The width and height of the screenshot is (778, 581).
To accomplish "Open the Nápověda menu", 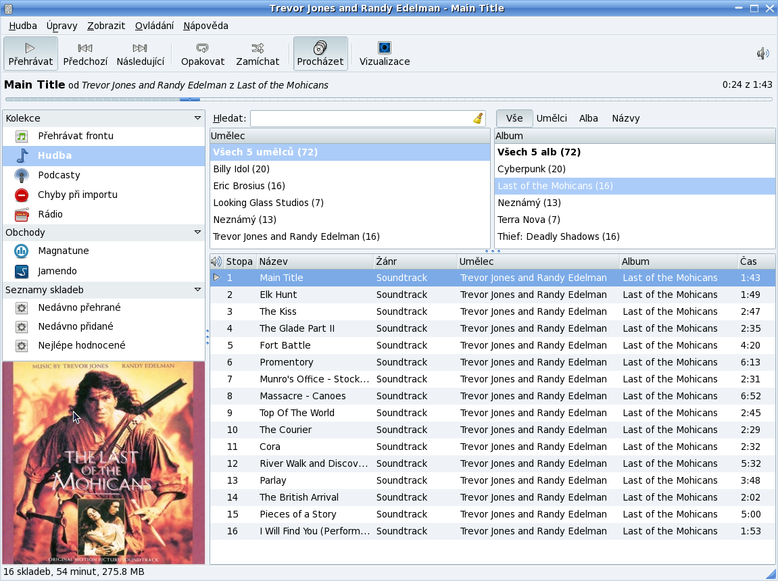I will pyautogui.click(x=205, y=26).
